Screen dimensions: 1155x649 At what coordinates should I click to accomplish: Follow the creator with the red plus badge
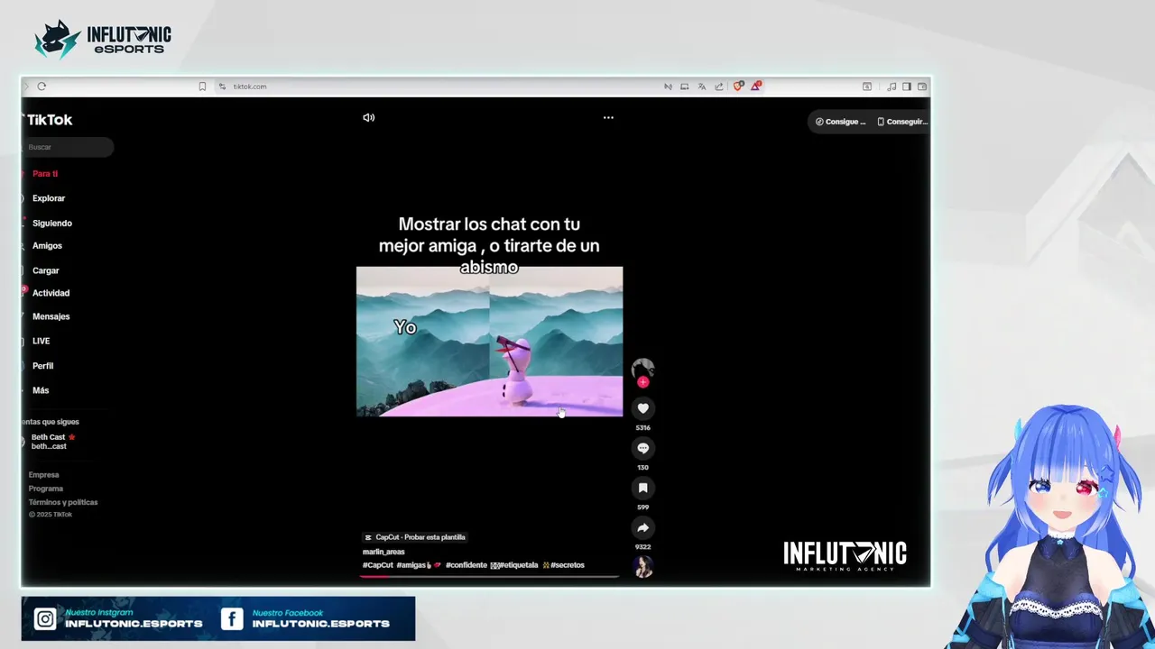[642, 382]
